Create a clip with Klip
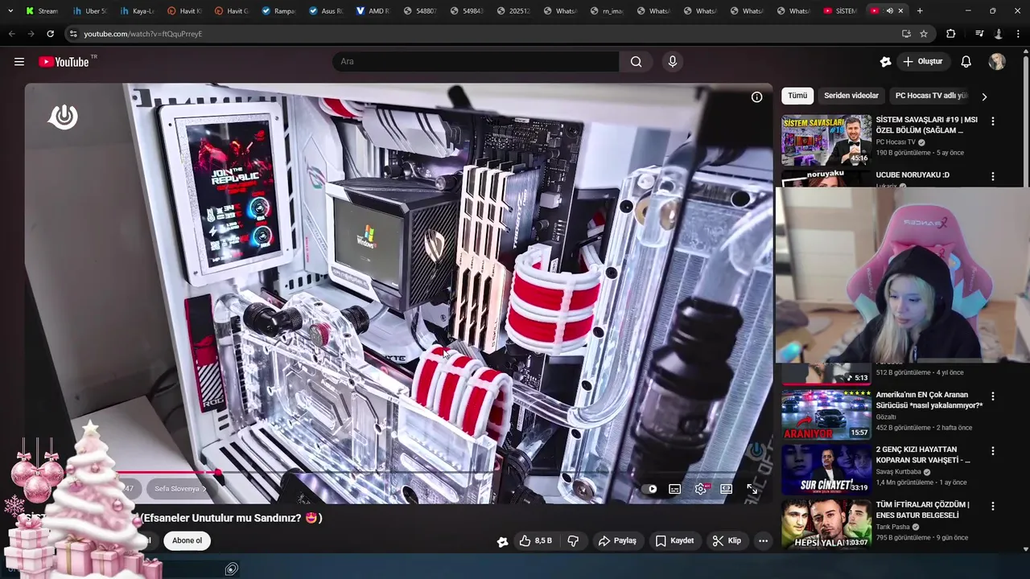This screenshot has height=579, width=1030. 727,541
